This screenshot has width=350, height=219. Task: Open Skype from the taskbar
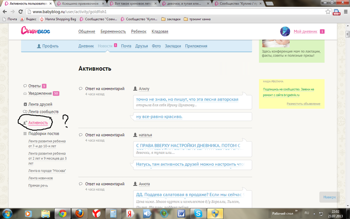point(198,214)
